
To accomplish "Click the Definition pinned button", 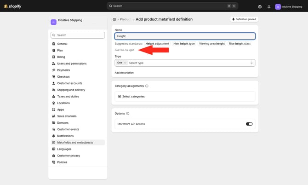I will pos(244,19).
